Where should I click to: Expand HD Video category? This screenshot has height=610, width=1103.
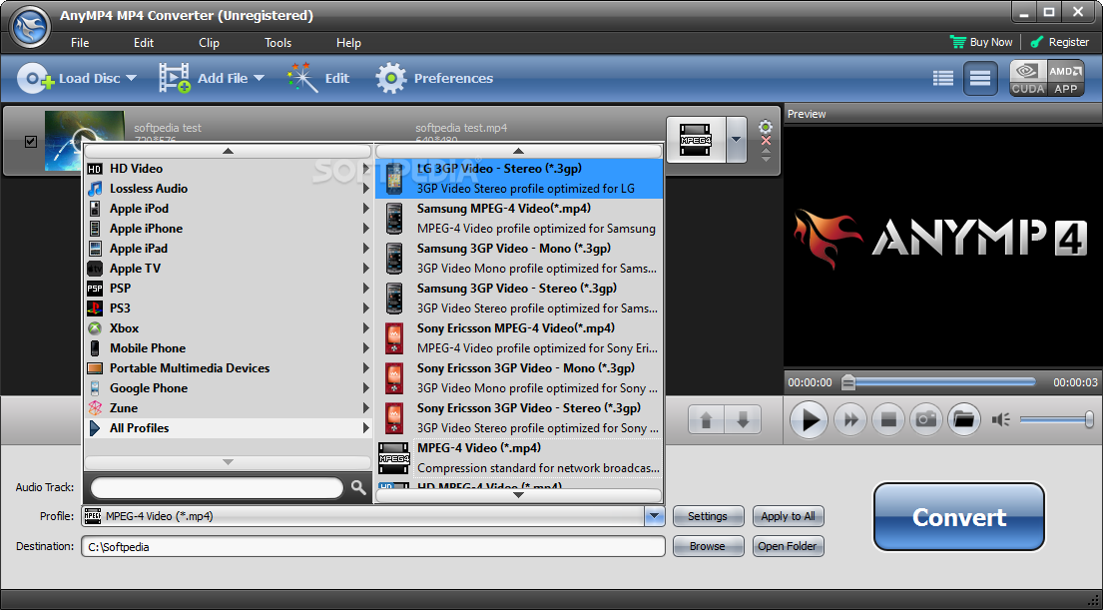point(228,169)
